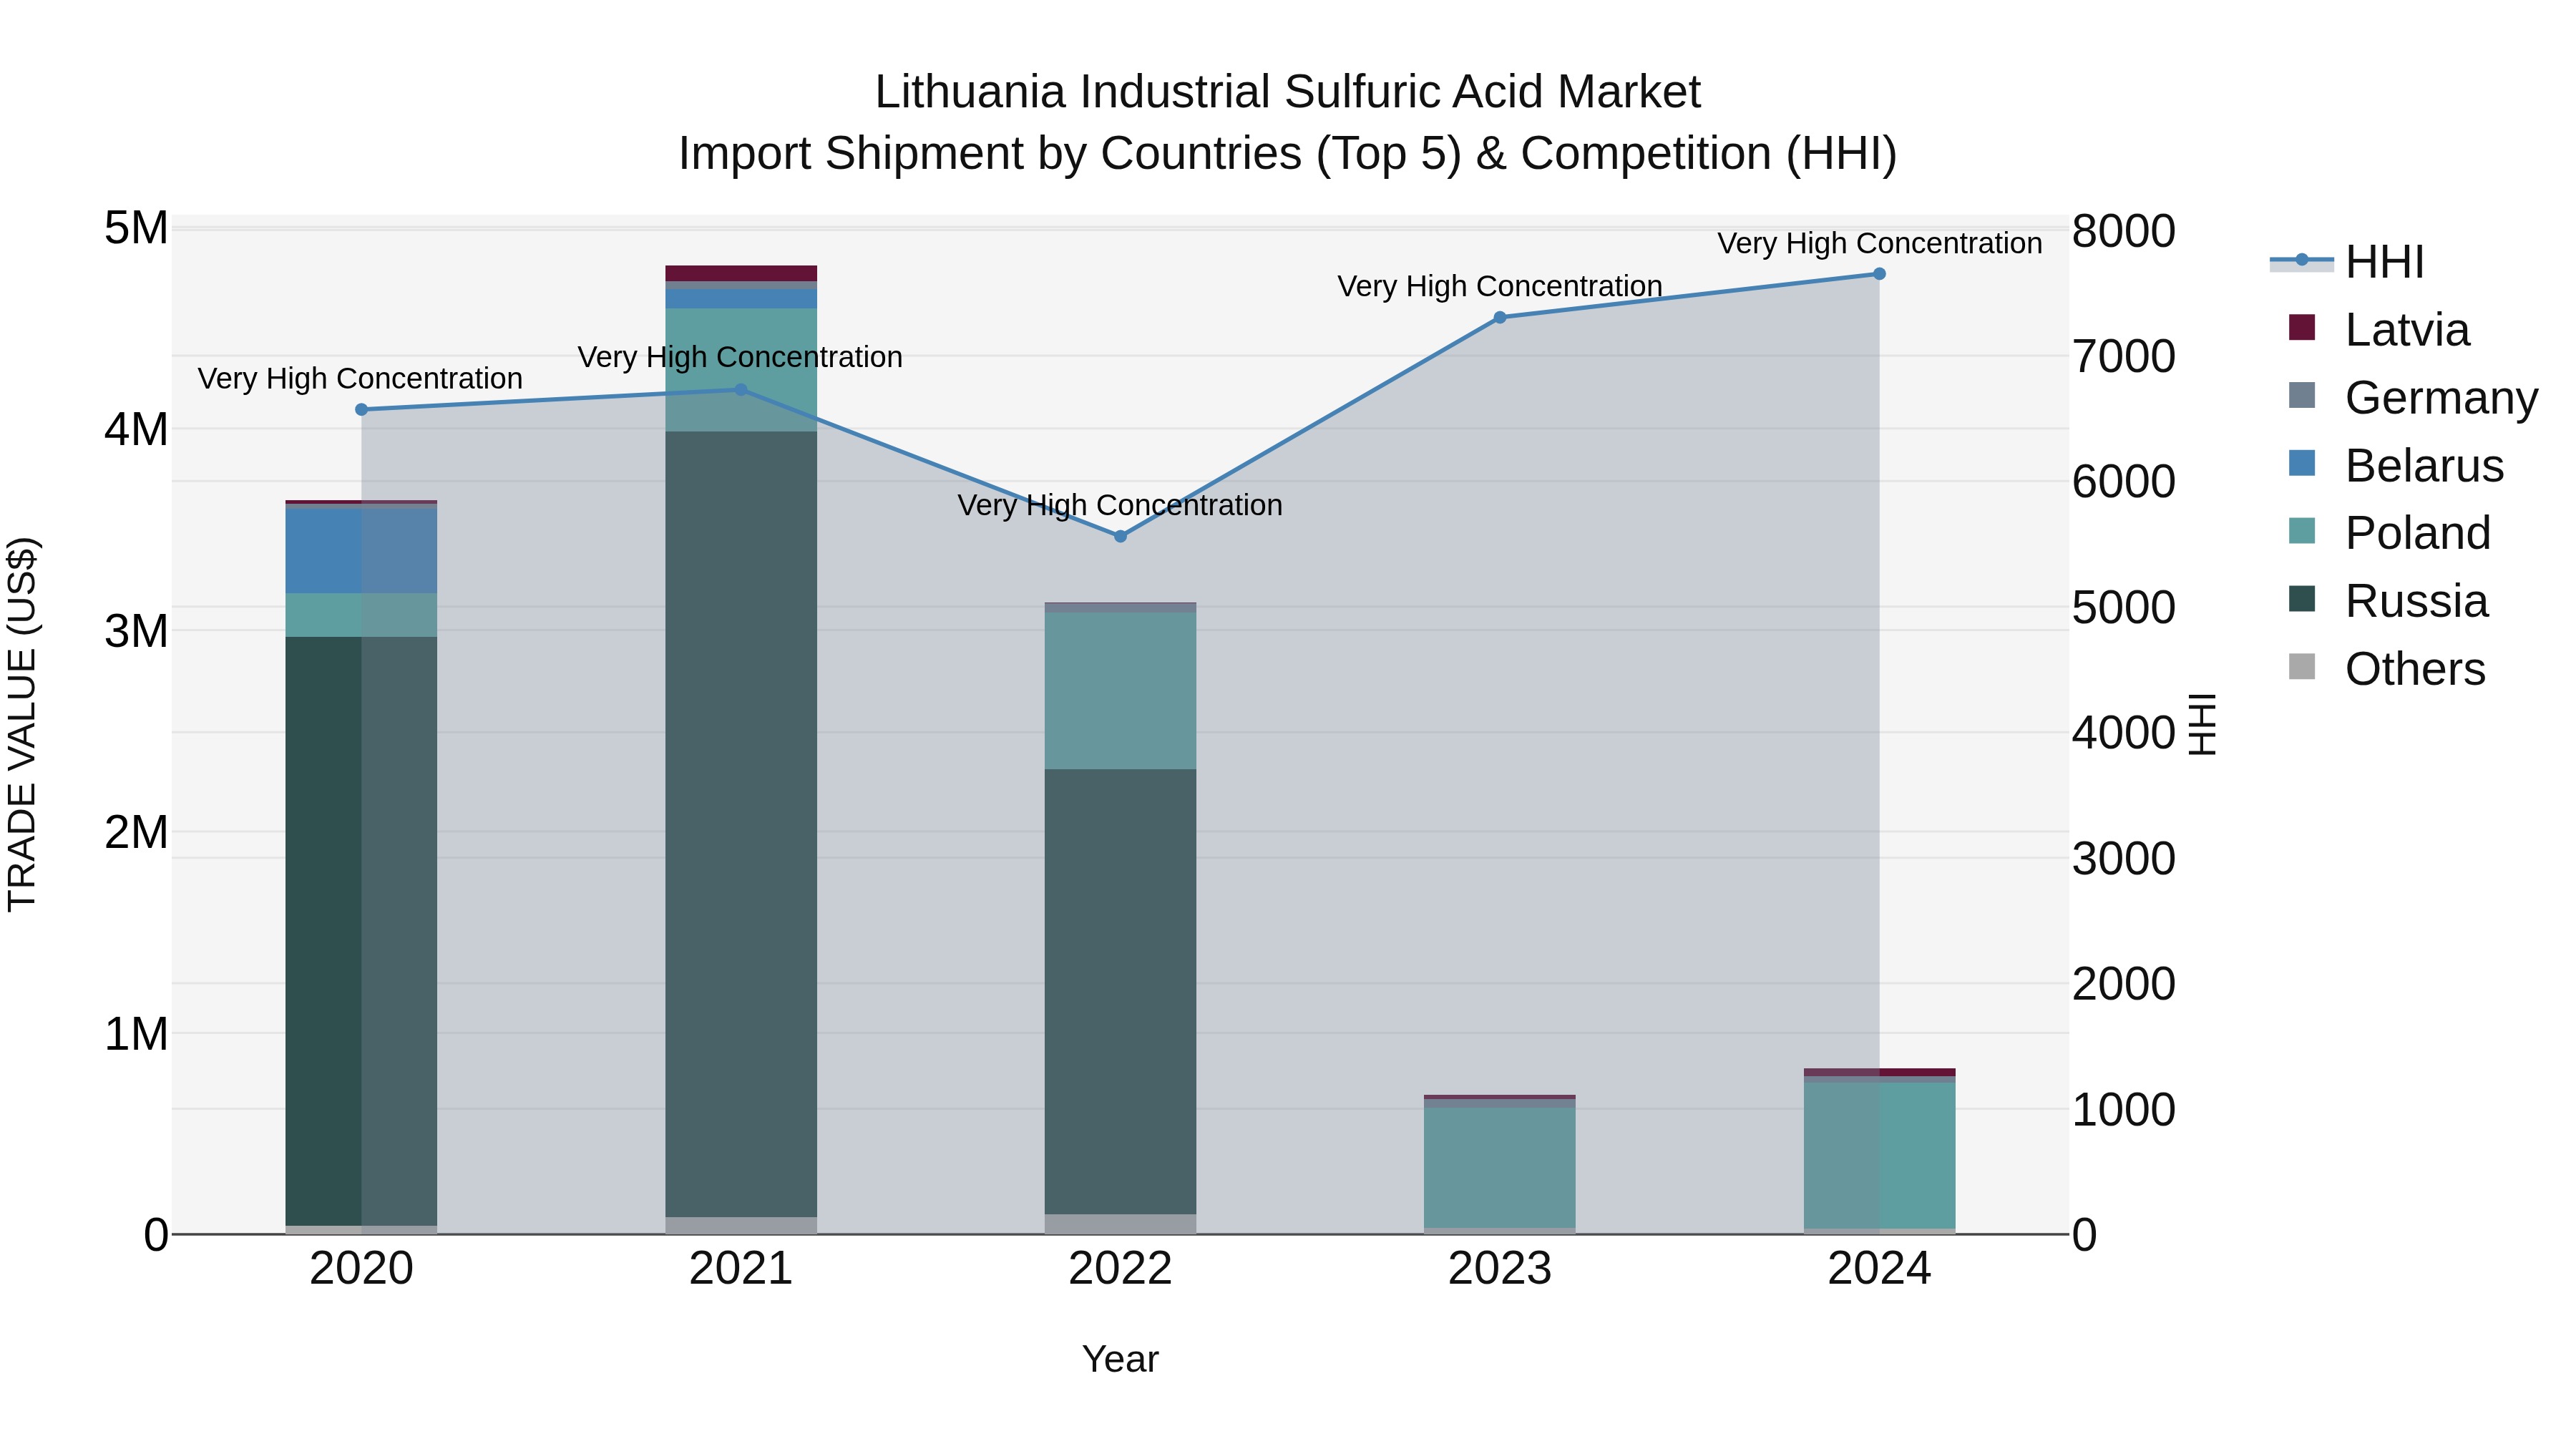Toggle the Poland legend entry

[x=2389, y=533]
